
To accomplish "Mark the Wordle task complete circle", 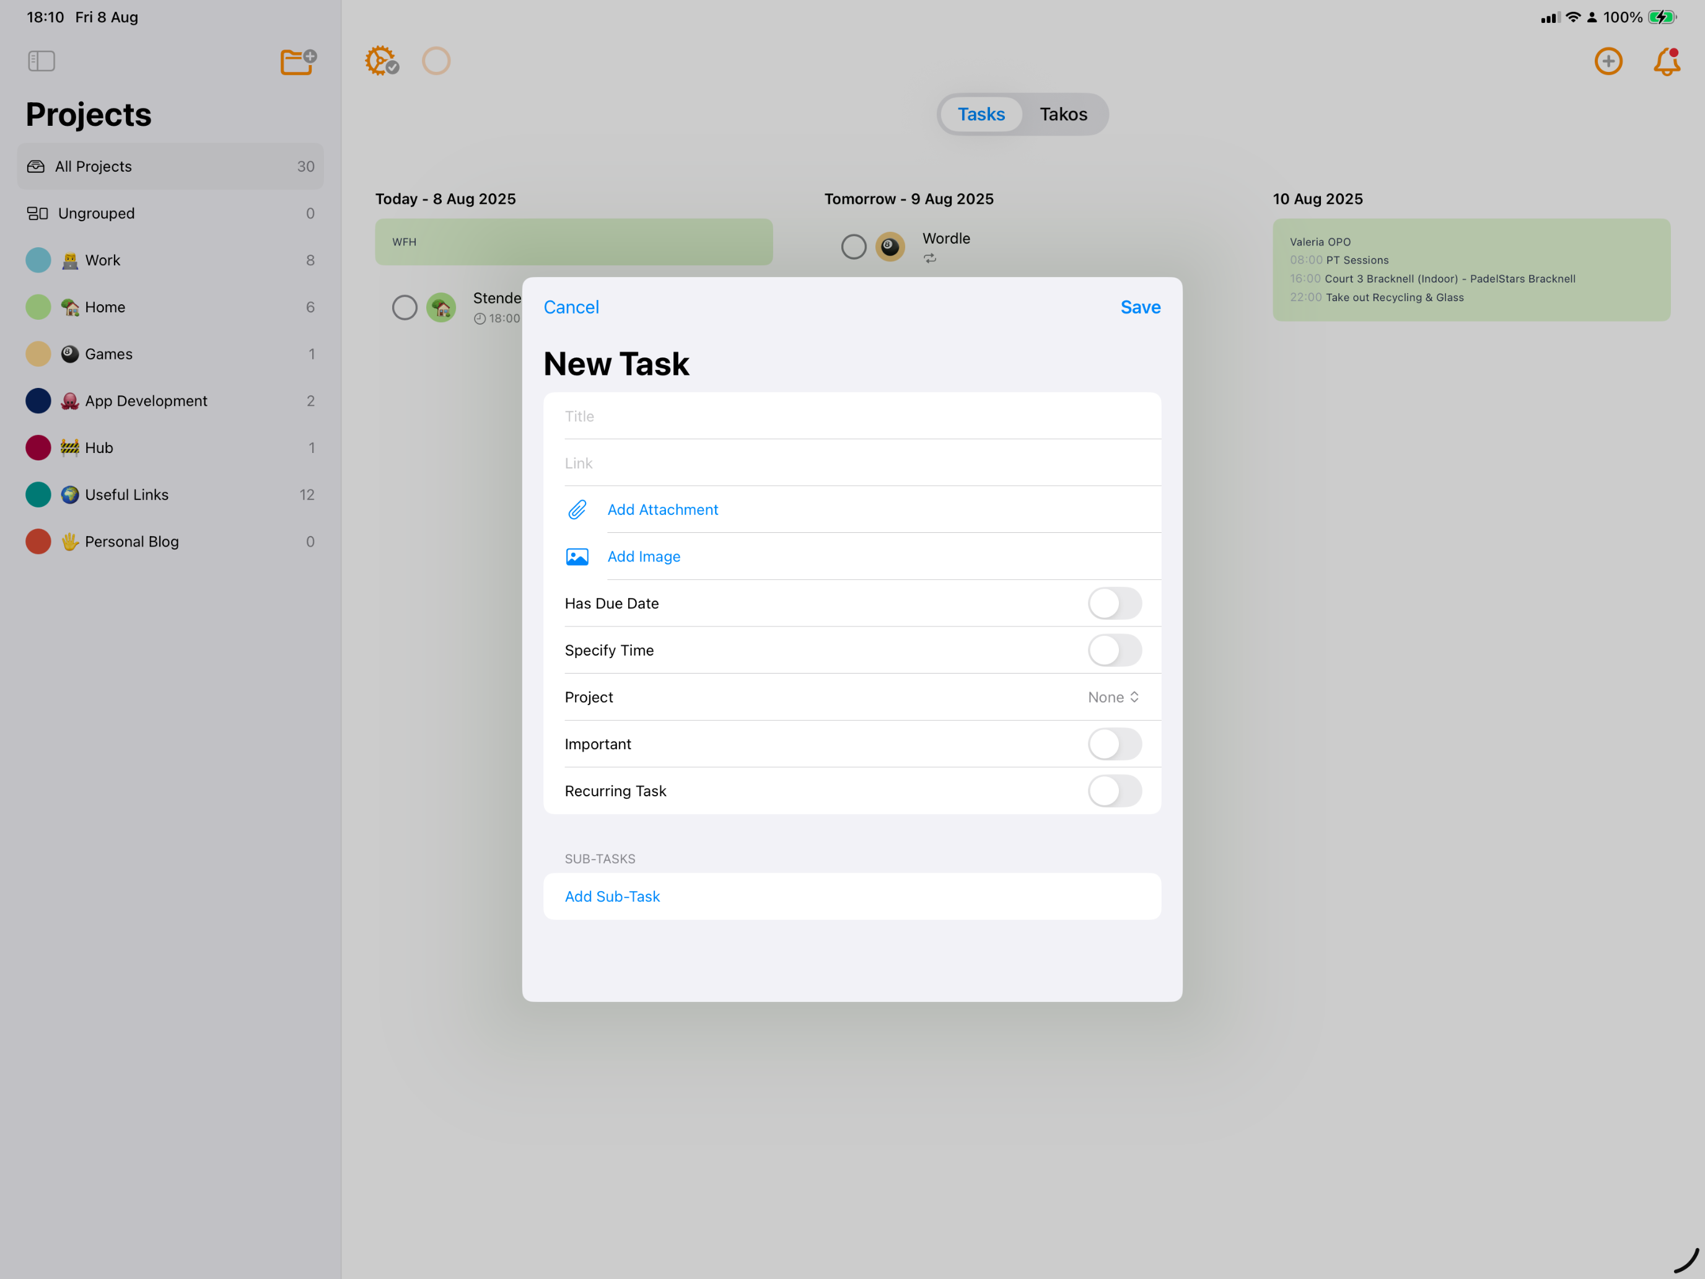I will pyautogui.click(x=853, y=247).
